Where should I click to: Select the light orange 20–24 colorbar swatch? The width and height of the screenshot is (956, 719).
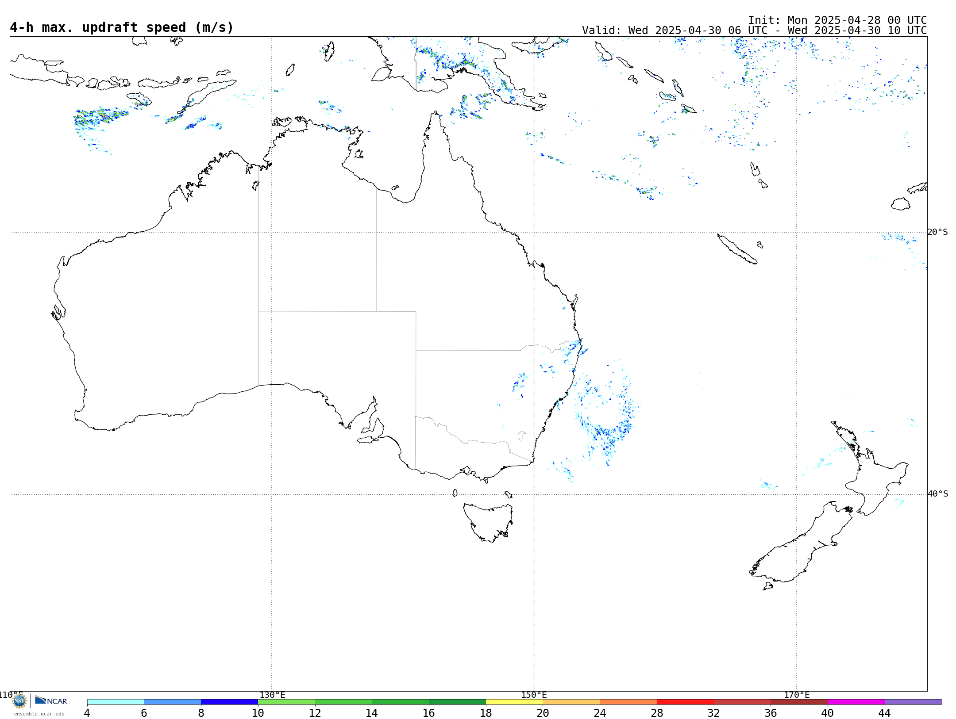tap(571, 702)
